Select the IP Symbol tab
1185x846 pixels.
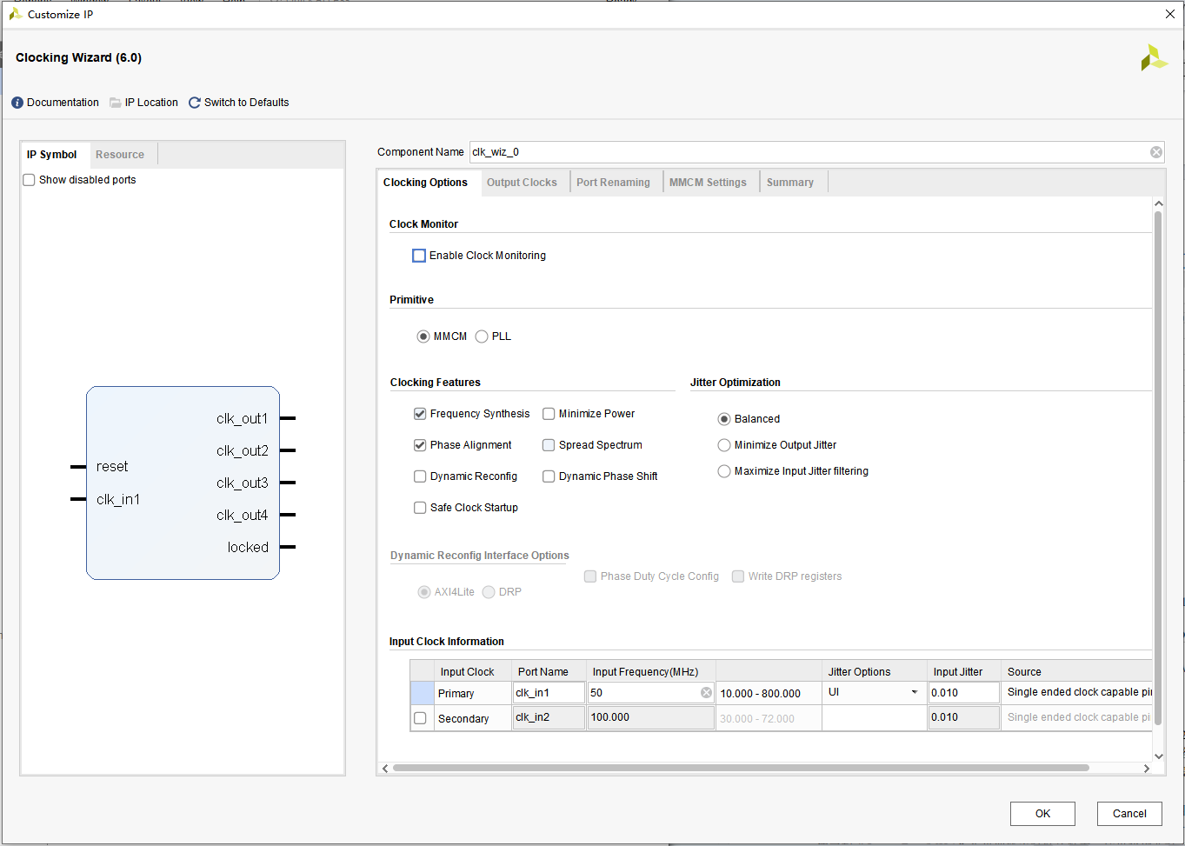click(x=52, y=155)
